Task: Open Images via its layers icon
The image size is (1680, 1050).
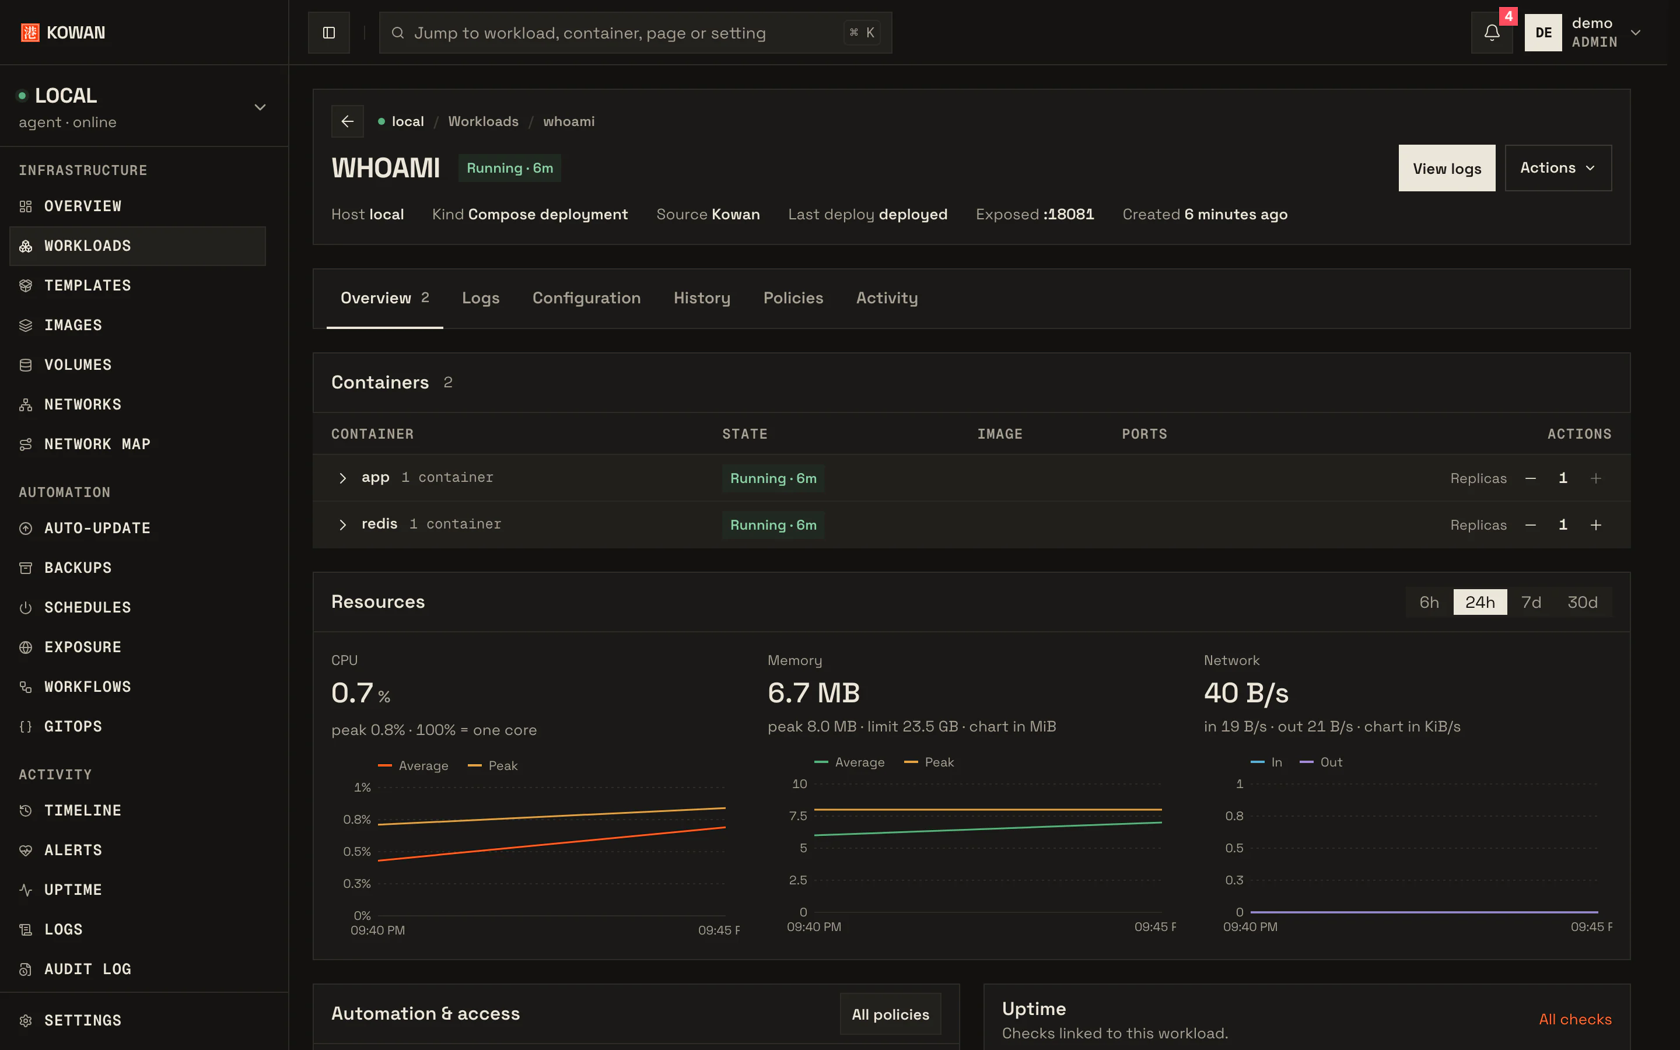Action: 26,325
